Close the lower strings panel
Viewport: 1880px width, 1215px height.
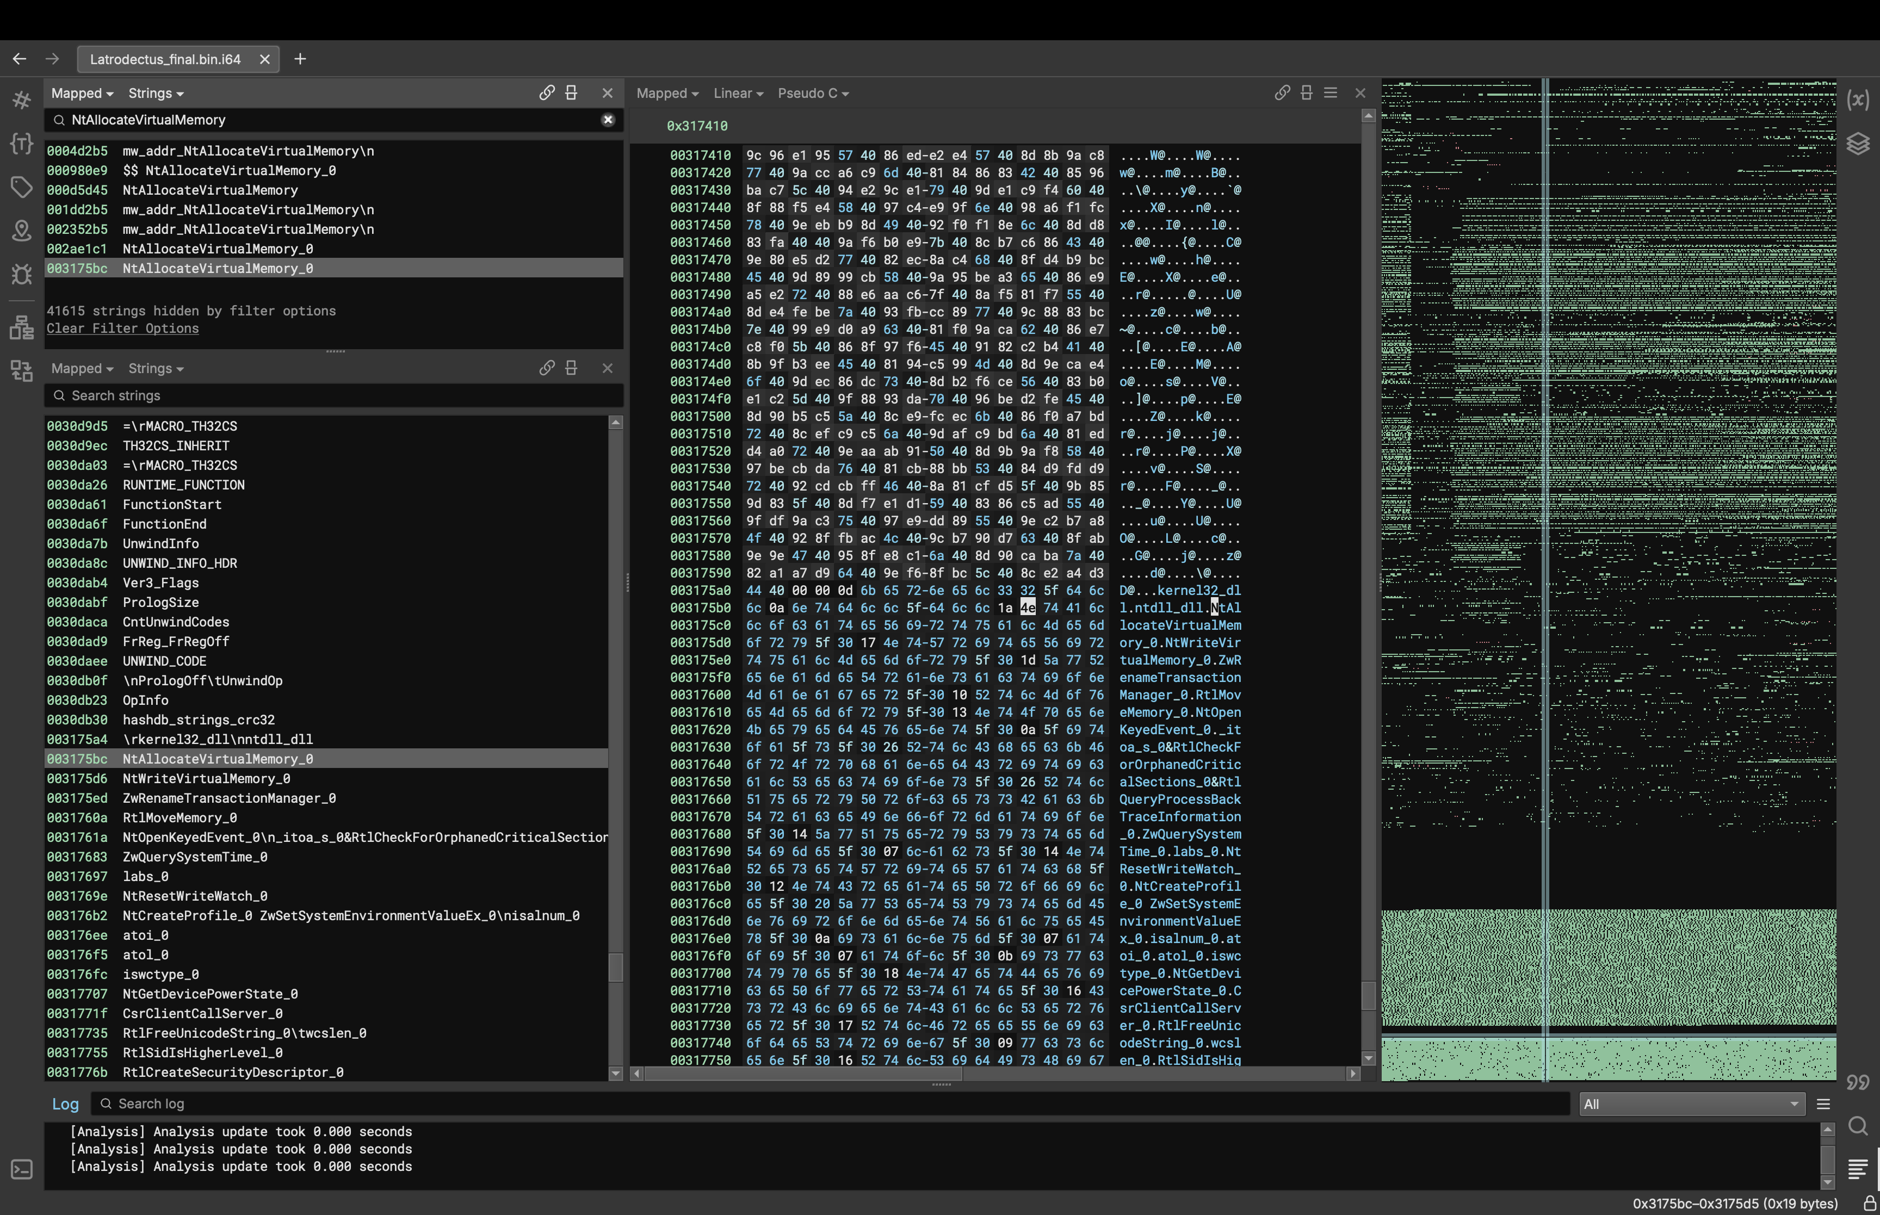click(608, 368)
